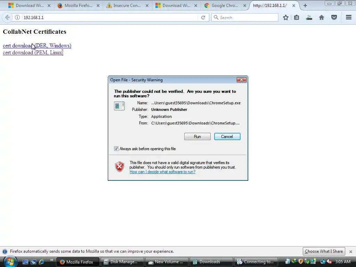Launch Internet Explorer from quick launch
Image resolution: width=356 pixels, height=267 pixels.
(42, 262)
